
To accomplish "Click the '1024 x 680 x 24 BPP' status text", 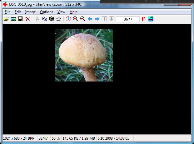I will tap(18, 138).
